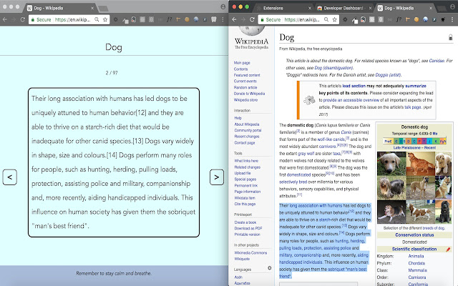Click the f? extension icon in the left window
458x286 pixels.
click(x=169, y=19)
